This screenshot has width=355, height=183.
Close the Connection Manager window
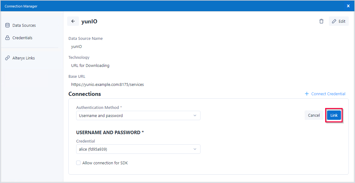coord(348,6)
